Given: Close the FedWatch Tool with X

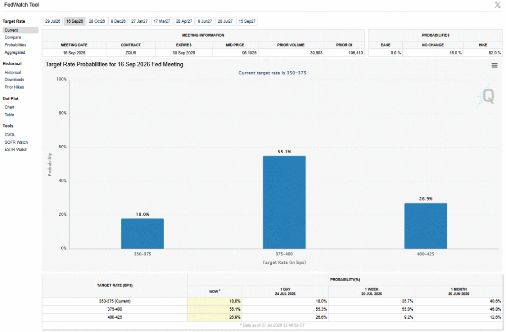Looking at the screenshot, I should pyautogui.click(x=497, y=5).
